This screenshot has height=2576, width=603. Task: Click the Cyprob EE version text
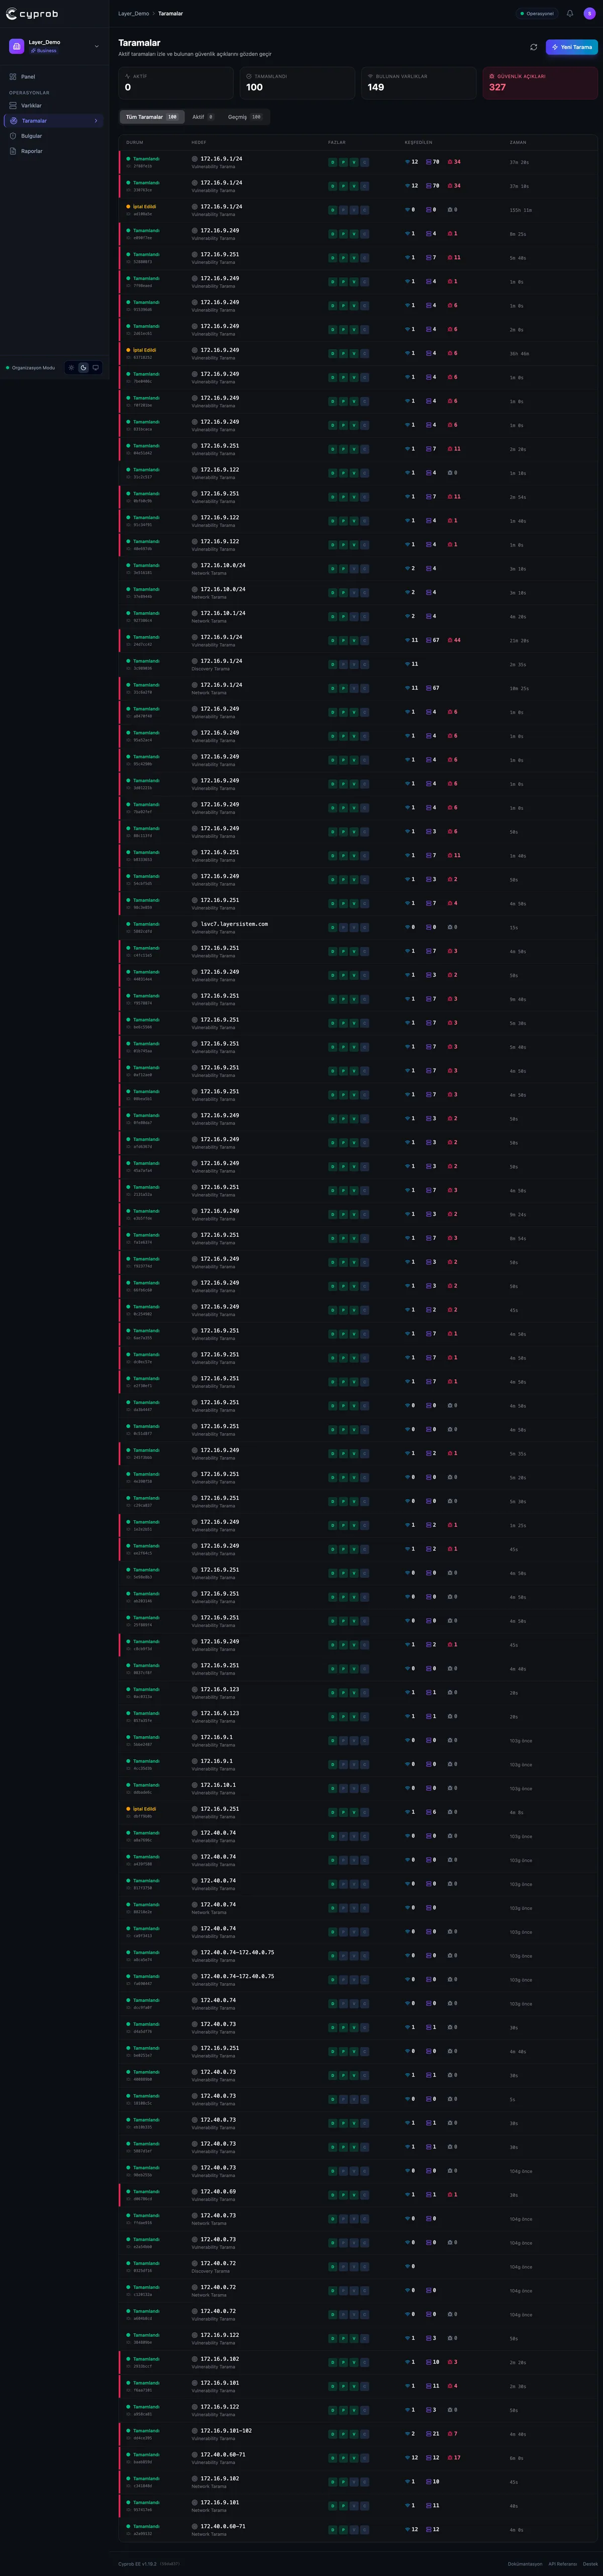(x=137, y=2564)
